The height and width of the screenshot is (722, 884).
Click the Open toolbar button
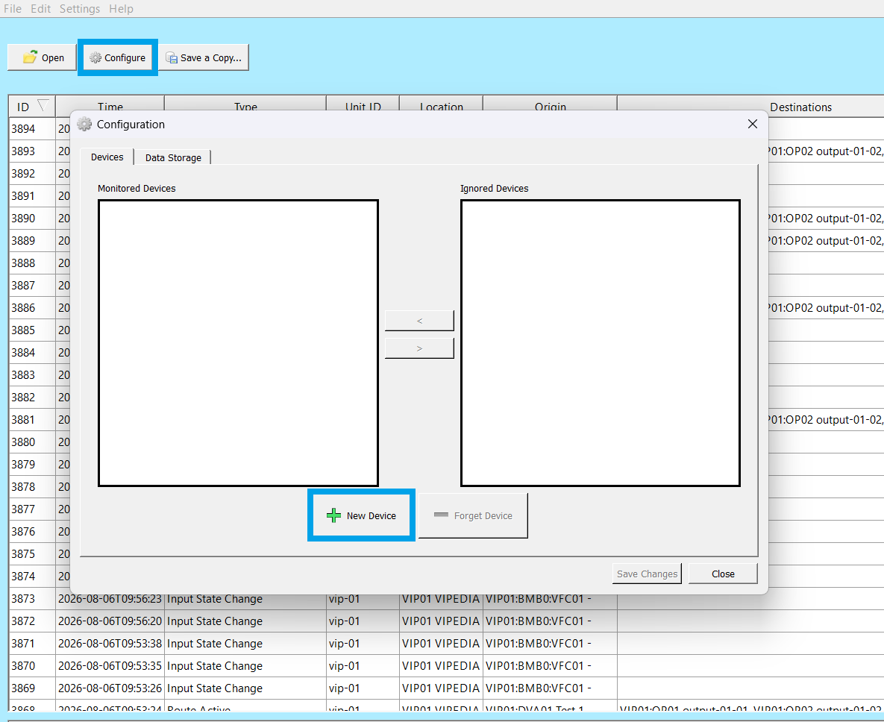coord(43,57)
